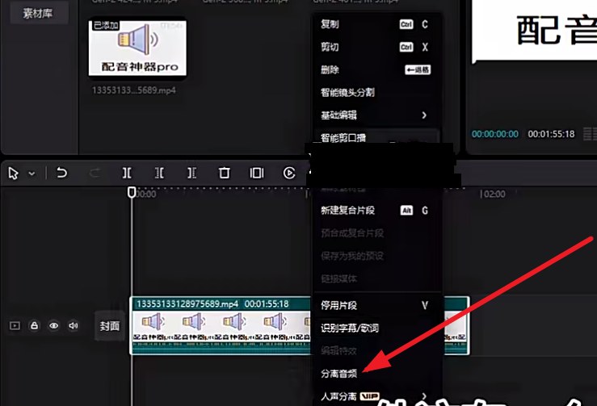Select 智能镜头分割 from the context menu
This screenshot has height=406, width=597.
(x=376, y=93)
